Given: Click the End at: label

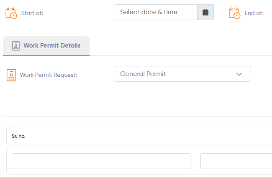Looking at the screenshot, I should click(254, 13).
